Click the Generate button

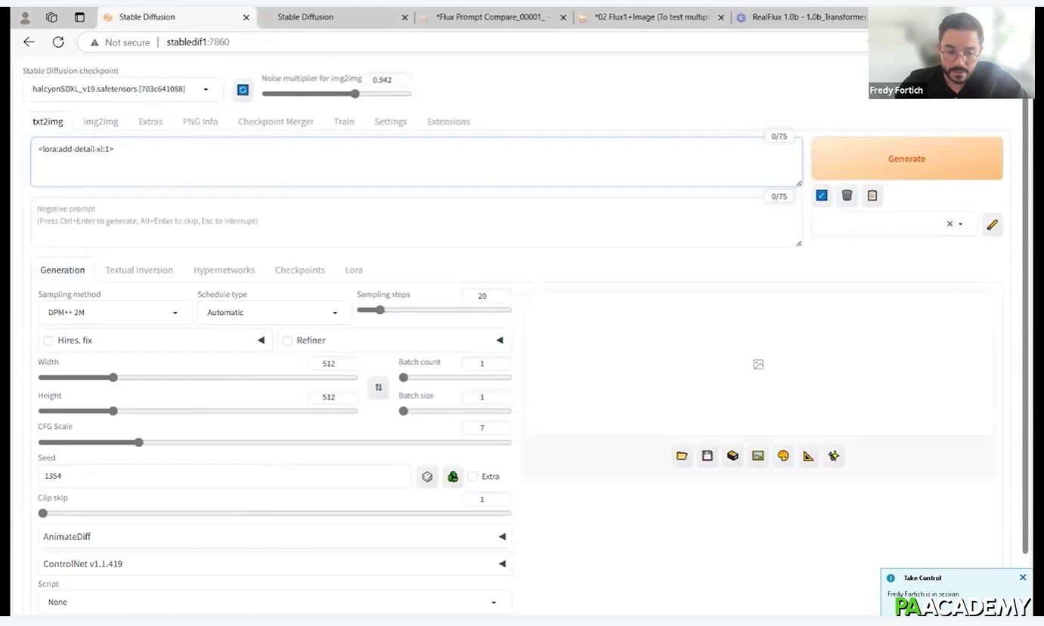[x=907, y=159]
